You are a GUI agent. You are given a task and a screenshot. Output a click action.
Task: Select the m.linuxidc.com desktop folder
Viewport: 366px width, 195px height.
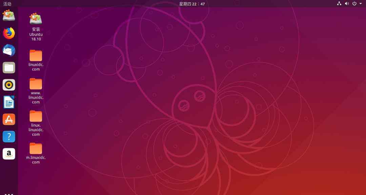click(36, 153)
